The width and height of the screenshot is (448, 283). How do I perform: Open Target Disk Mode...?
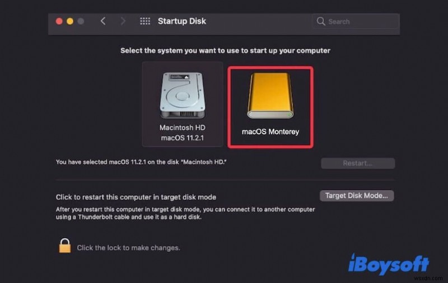point(357,196)
